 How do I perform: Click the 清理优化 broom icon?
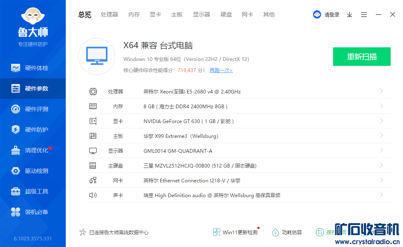click(x=16, y=150)
